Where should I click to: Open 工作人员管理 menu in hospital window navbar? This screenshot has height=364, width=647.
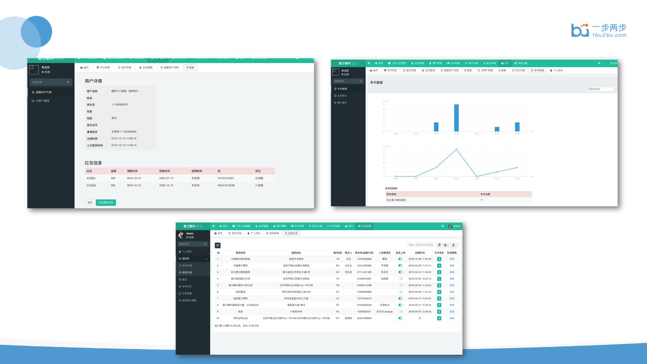coord(241,226)
